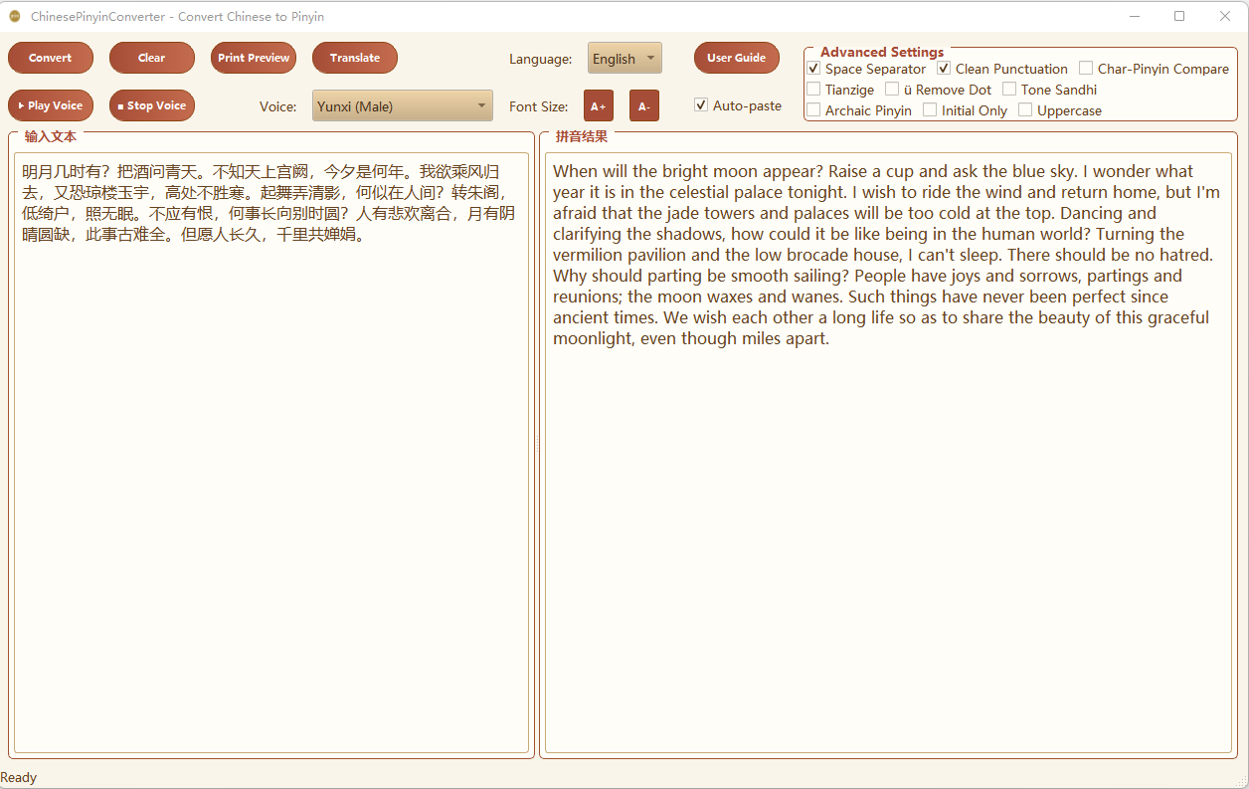Image resolution: width=1249 pixels, height=789 pixels.
Task: Click inside the 输入文本 input area
Action: tap(268, 448)
